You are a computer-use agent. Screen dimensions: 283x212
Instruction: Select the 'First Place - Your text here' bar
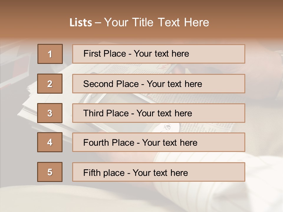(x=159, y=54)
